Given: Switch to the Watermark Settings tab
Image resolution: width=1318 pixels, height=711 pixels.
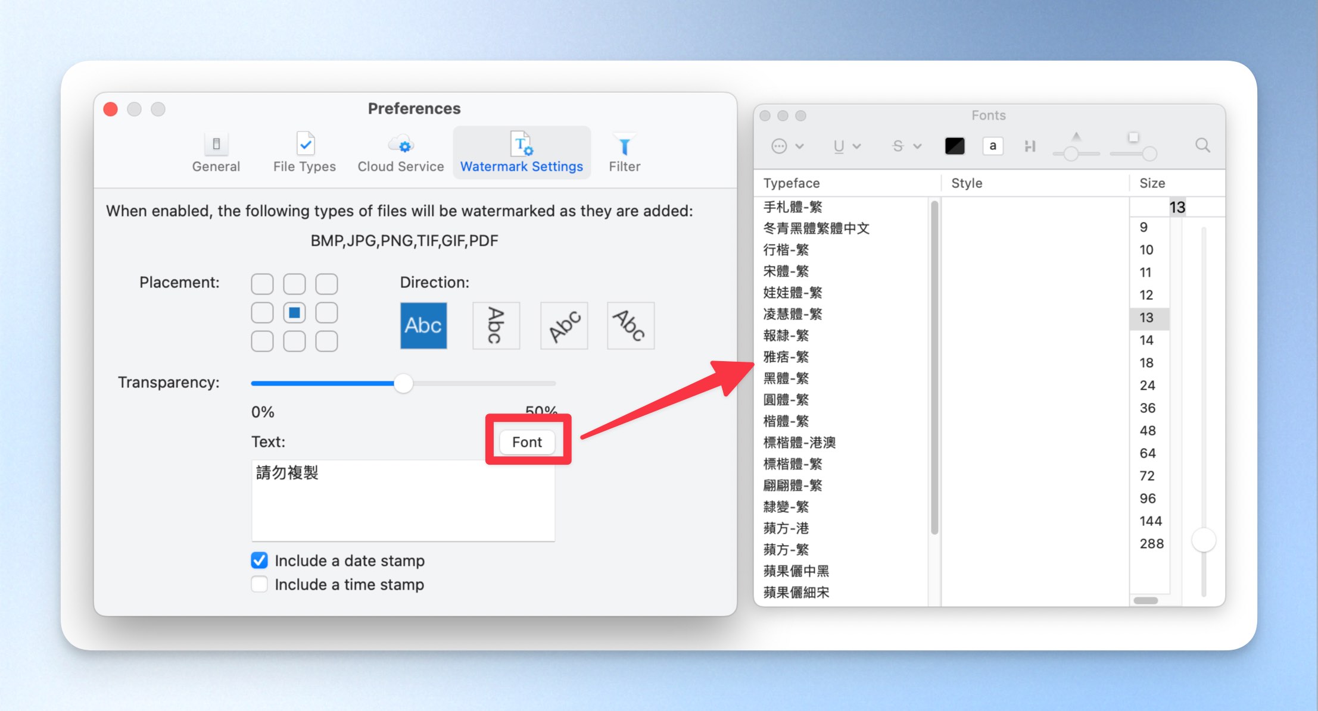Looking at the screenshot, I should tap(522, 152).
